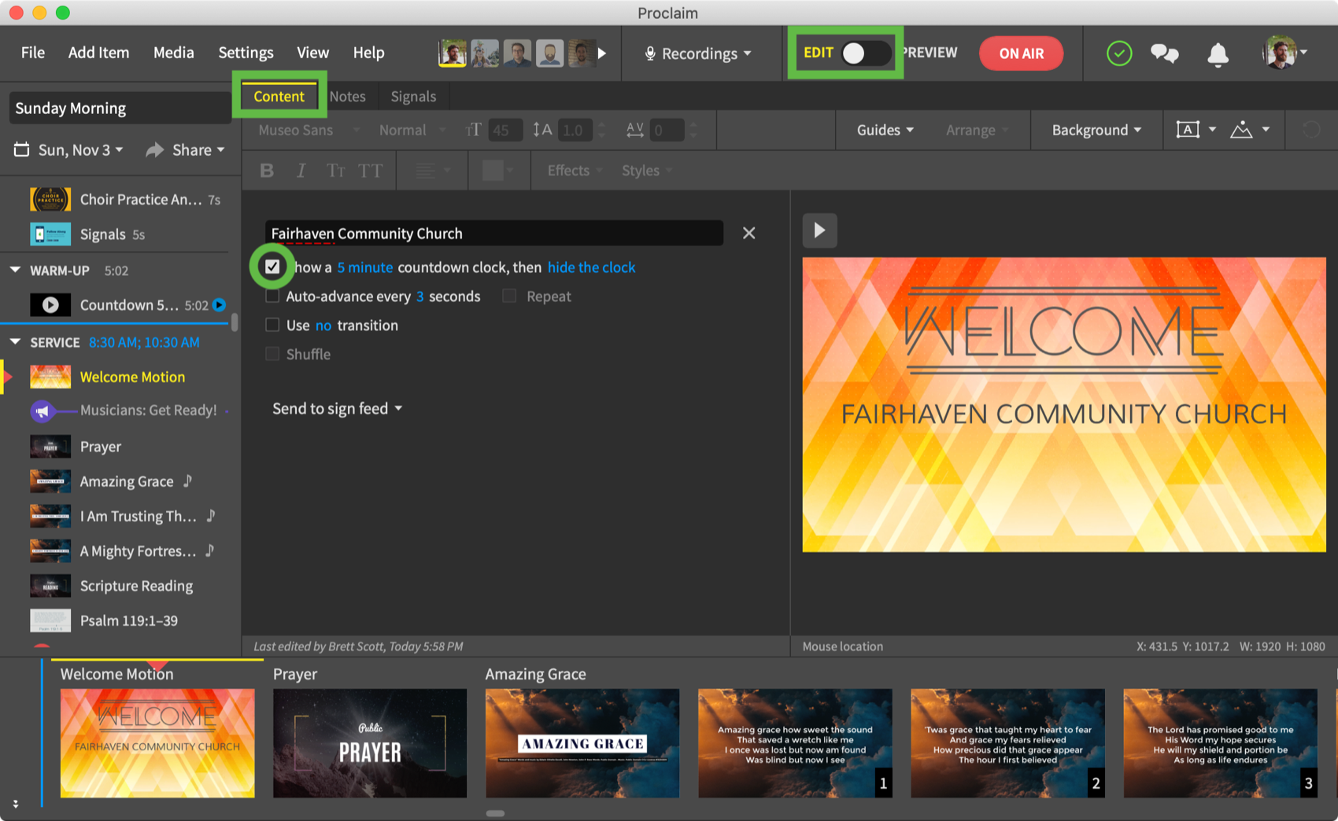
Task: Click the blue arrow badge beside Countdown 5:02
Action: pos(220,305)
